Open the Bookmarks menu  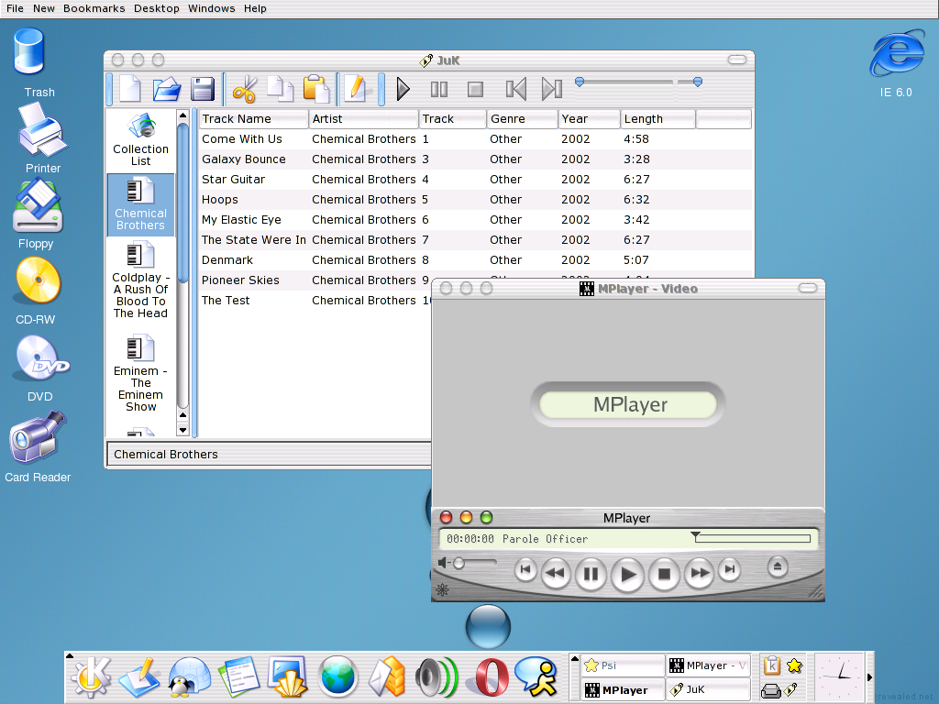click(94, 8)
